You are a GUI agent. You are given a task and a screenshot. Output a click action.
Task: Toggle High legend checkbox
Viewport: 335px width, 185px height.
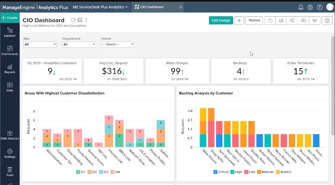tap(232, 172)
